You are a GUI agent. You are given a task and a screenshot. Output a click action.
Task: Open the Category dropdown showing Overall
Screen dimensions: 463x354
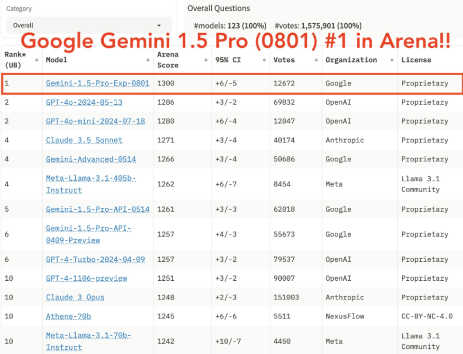click(89, 26)
